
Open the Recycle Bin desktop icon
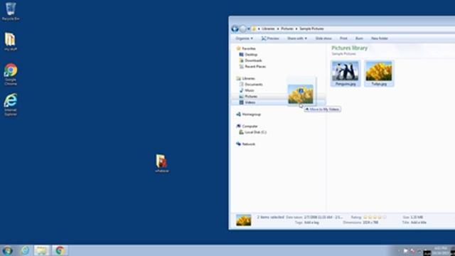tap(11, 11)
